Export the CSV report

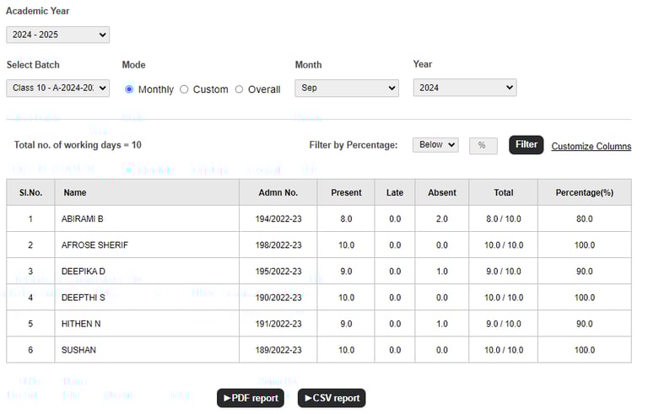pos(332,398)
